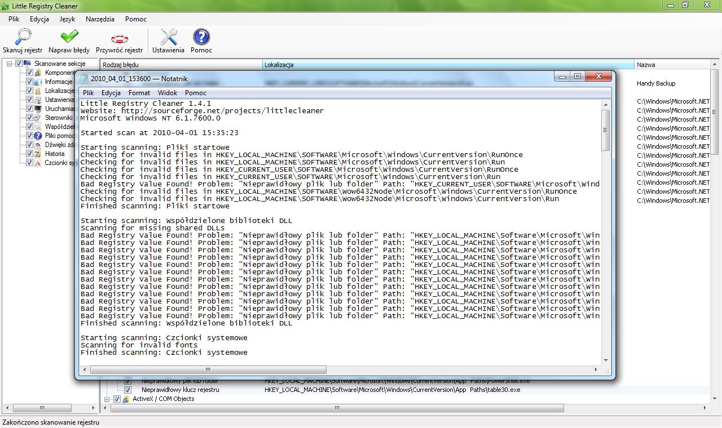Uncheck the Sterowniki checkbox
Image resolution: width=722 pixels, height=428 pixels.
point(30,118)
